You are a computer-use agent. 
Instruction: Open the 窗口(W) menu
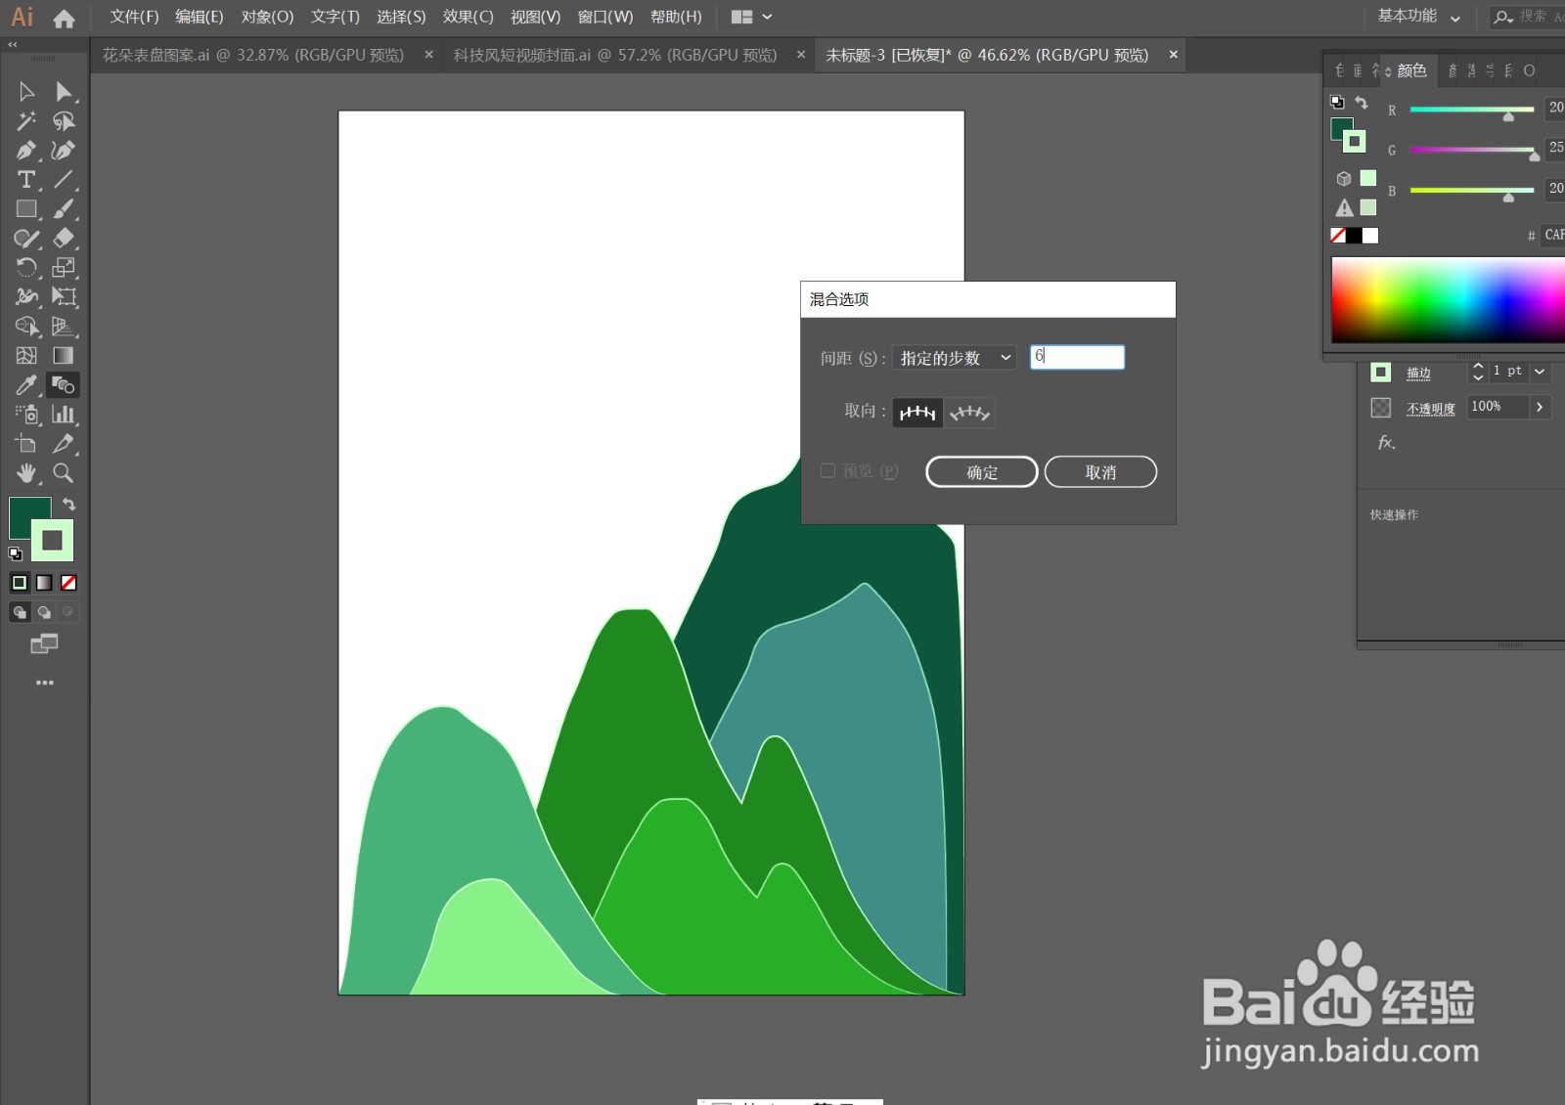(605, 17)
